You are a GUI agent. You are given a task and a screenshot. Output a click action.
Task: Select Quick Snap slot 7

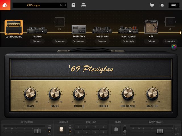coord(95,132)
